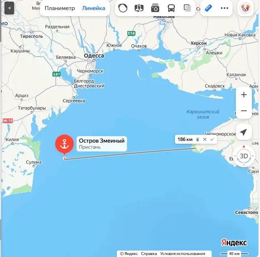Zoom out with the minus button
260x257 pixels.
point(244,111)
